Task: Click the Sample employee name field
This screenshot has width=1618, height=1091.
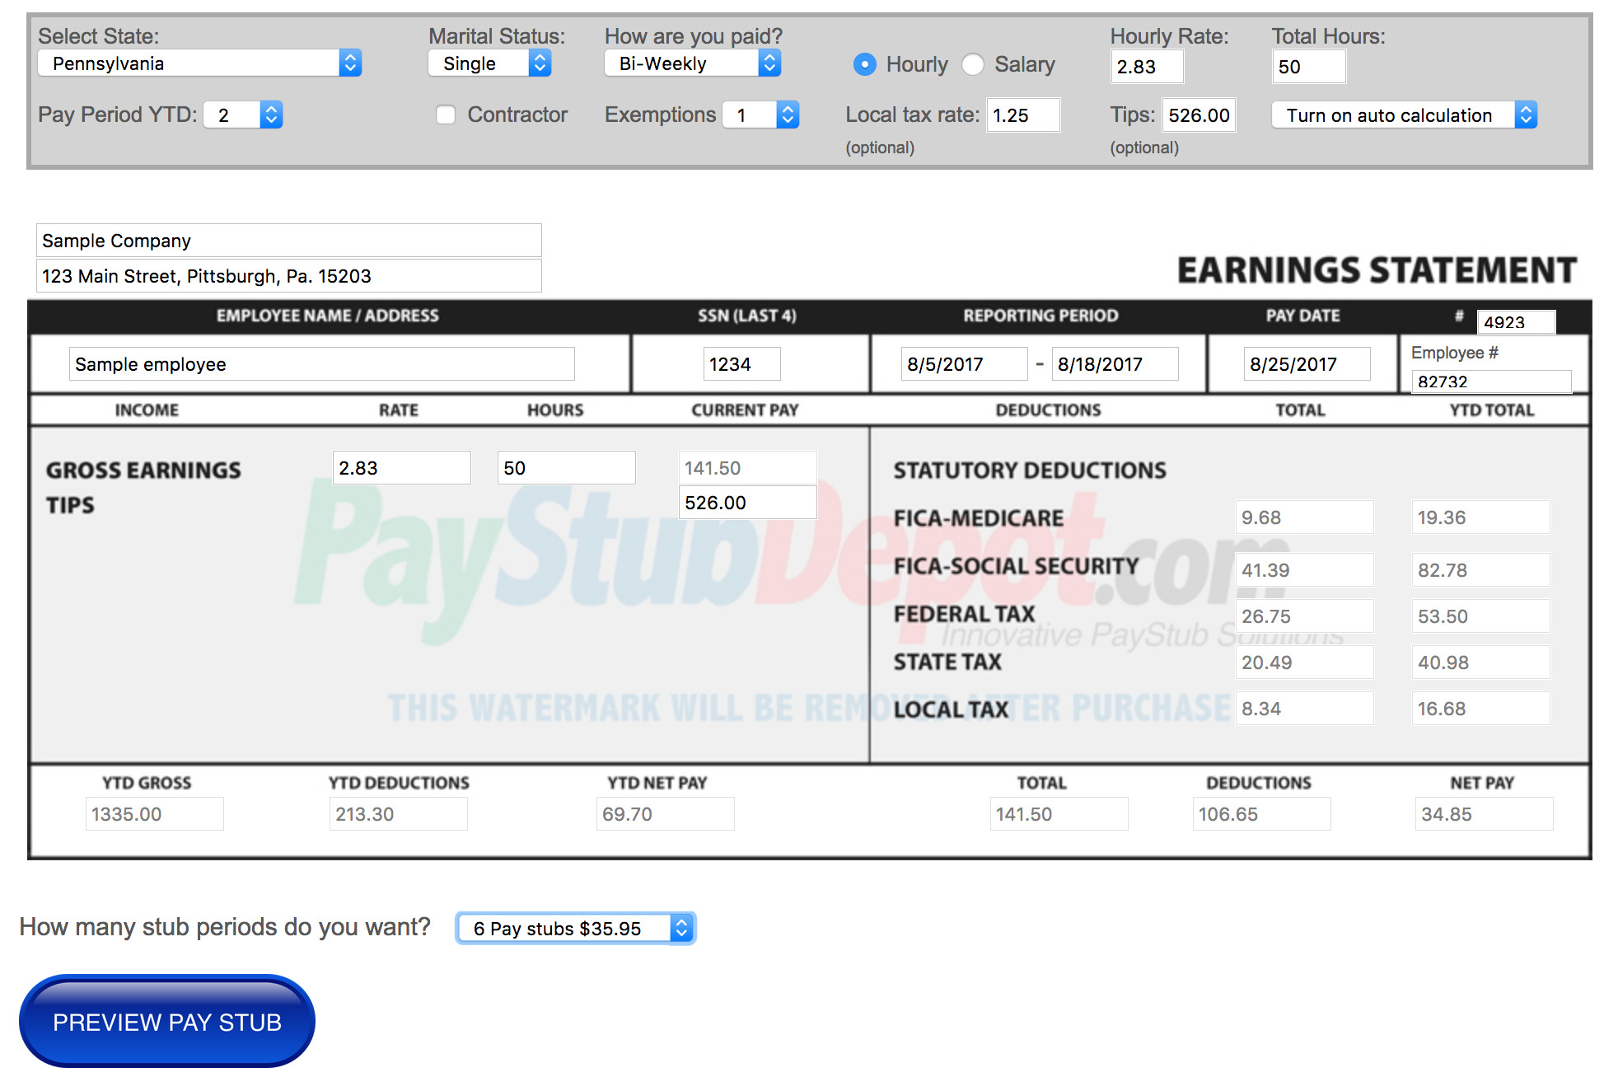Action: pos(322,364)
